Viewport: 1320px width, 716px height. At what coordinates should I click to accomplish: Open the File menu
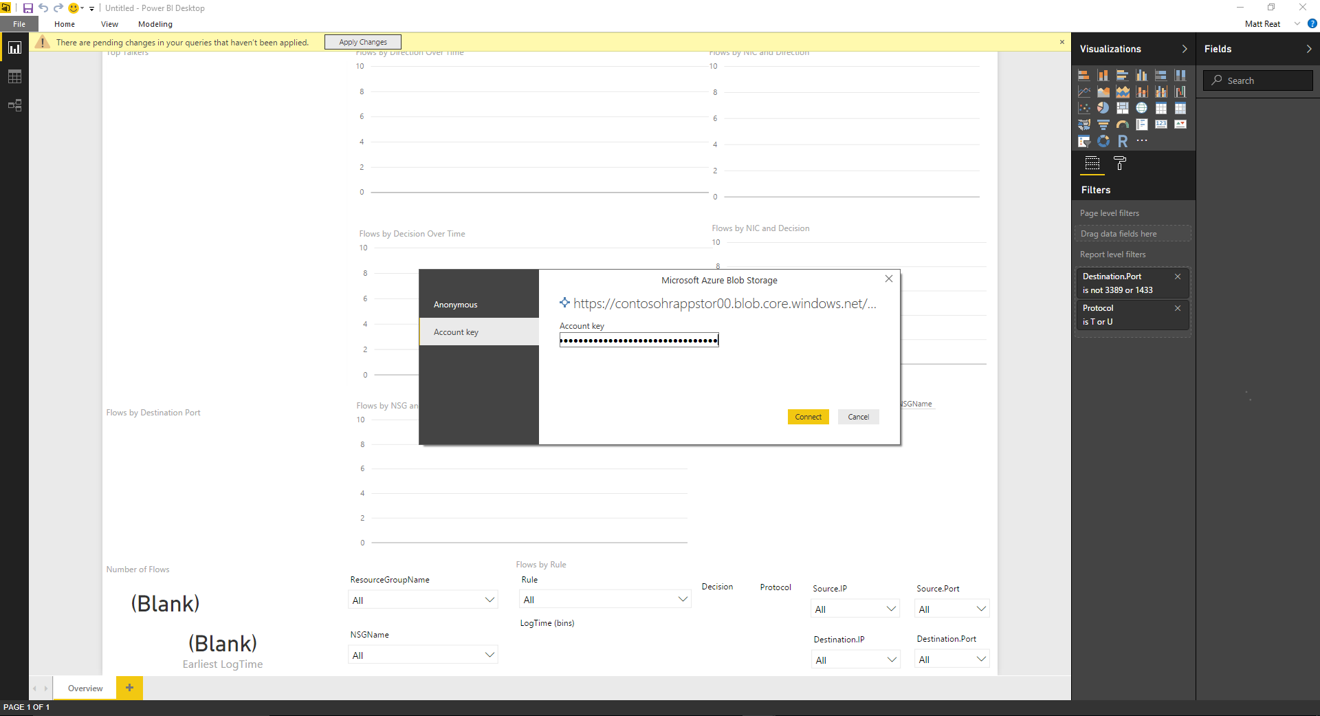point(19,24)
